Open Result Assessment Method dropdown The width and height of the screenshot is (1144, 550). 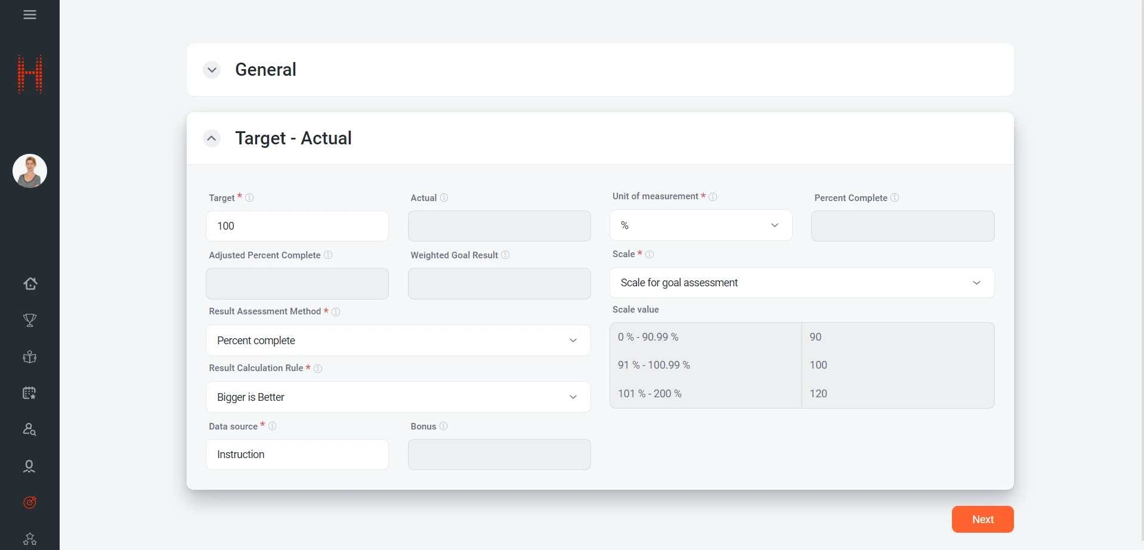(x=398, y=341)
